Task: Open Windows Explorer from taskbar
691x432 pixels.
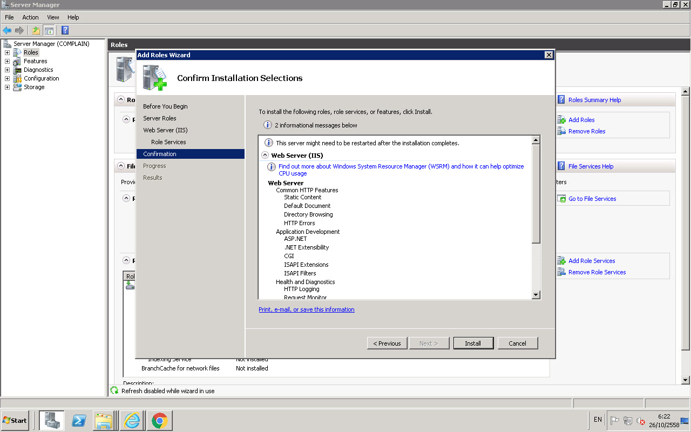Action: (x=103, y=420)
